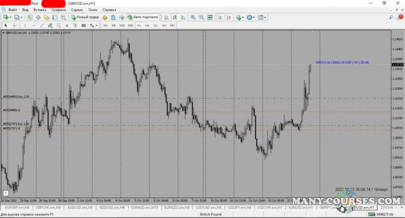Click the tile windows grid icon
This screenshot has width=405, height=218.
[210, 17]
